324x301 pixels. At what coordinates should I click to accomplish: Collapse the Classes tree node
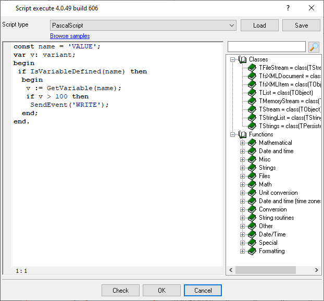pos(232,59)
